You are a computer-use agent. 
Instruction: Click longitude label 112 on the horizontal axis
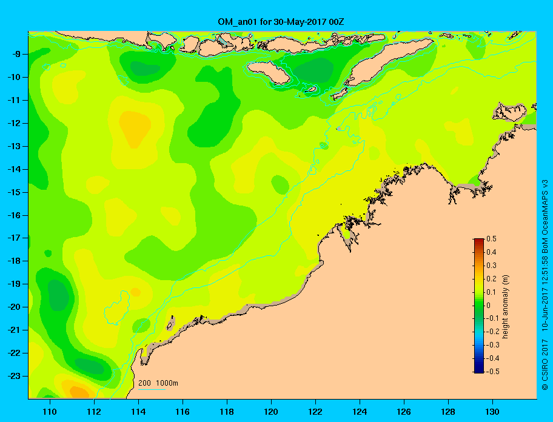point(94,412)
